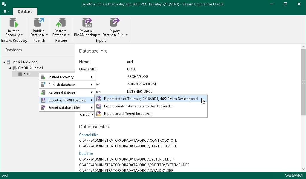Image resolution: width=306 pixels, height=179 pixels.
Task: Select Export to a different location
Action: (151, 114)
